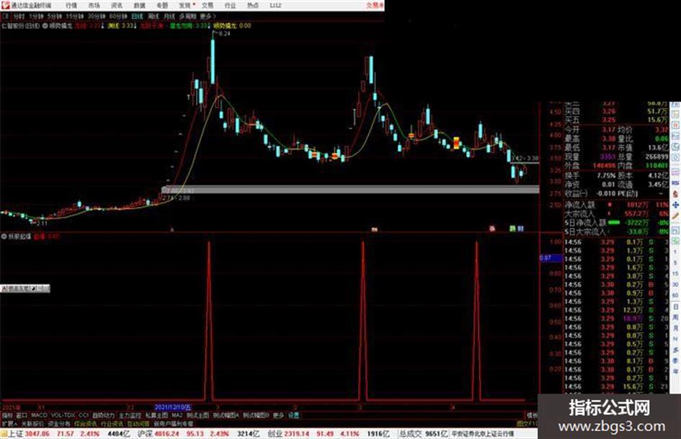This screenshot has width=681, height=439.
Task: Switch chart period to 60分钟
Action: click(x=118, y=17)
